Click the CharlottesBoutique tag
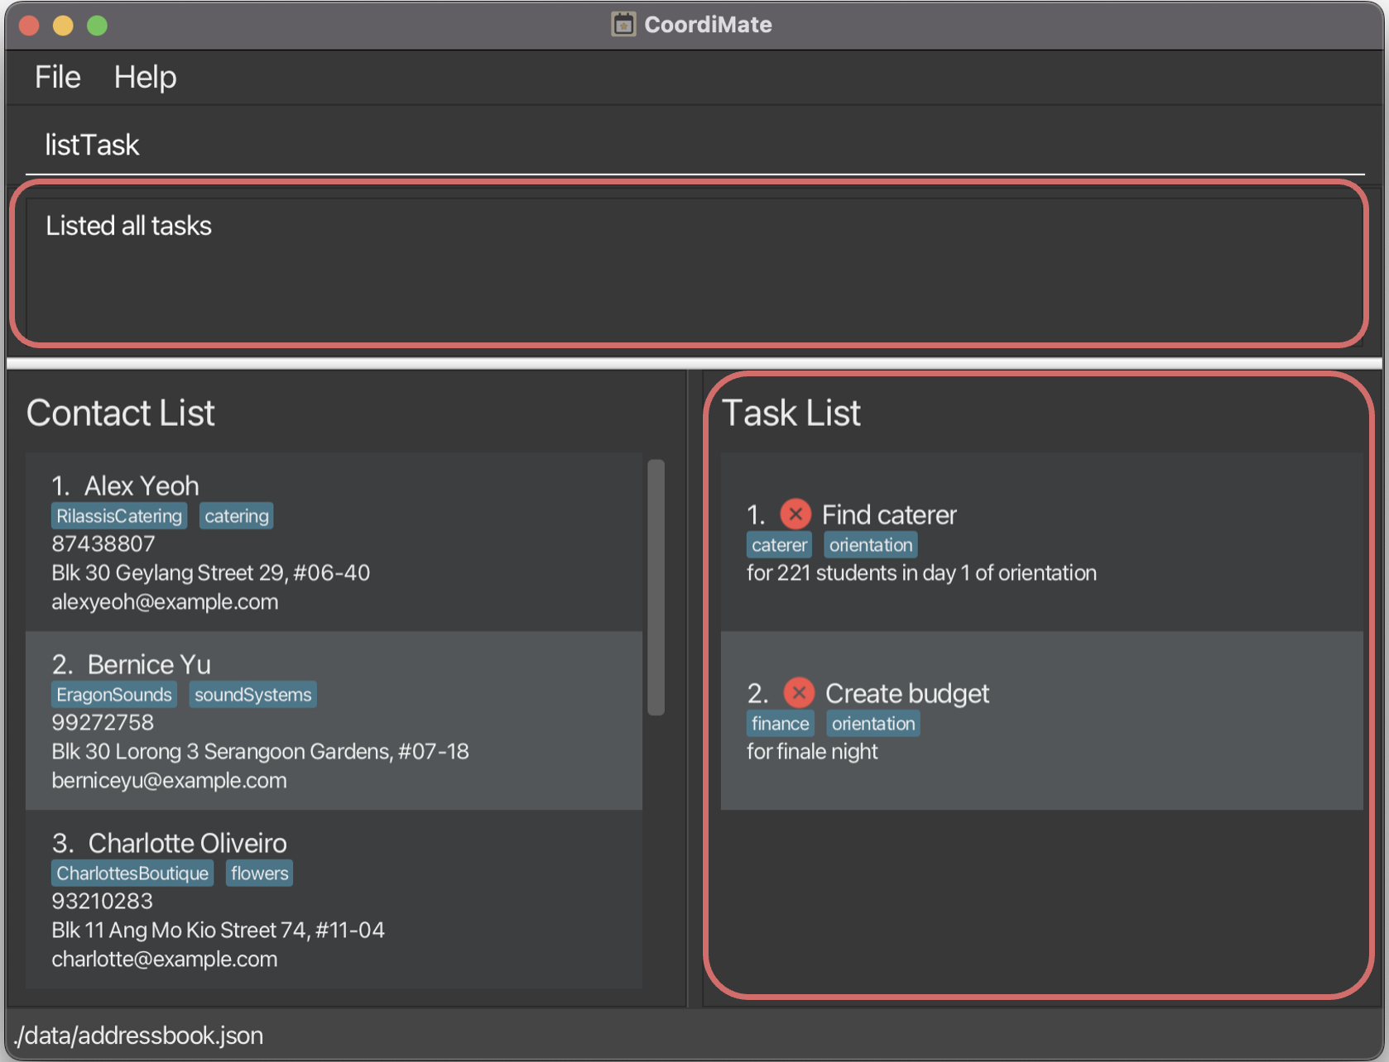This screenshot has height=1062, width=1389. pos(132,873)
